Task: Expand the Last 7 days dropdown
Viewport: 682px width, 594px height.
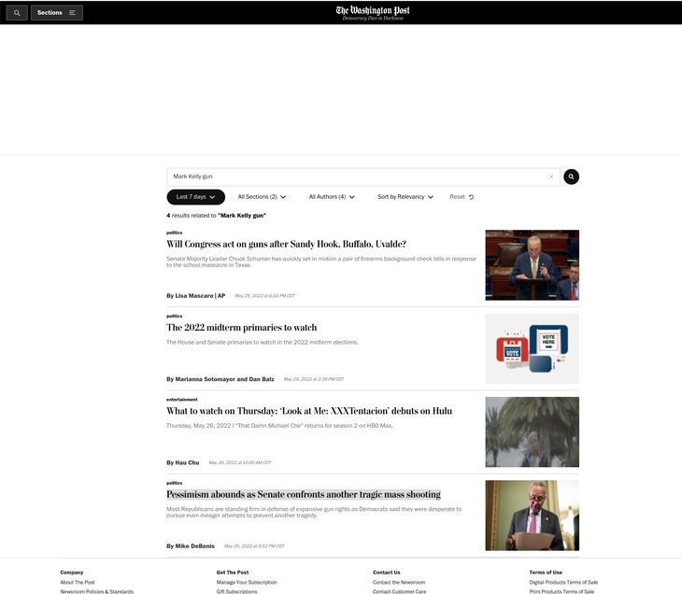Action: click(195, 197)
